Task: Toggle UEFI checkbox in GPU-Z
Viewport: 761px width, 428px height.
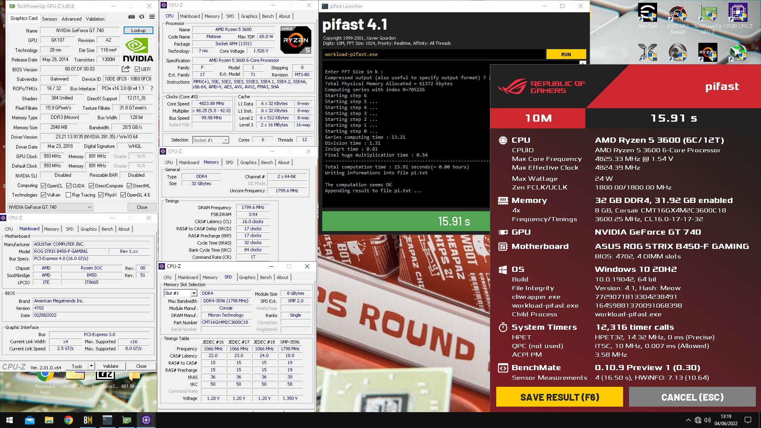Action: (x=137, y=69)
